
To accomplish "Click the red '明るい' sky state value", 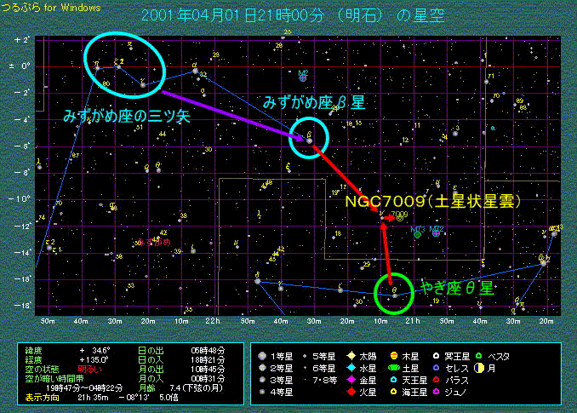I will tap(90, 370).
